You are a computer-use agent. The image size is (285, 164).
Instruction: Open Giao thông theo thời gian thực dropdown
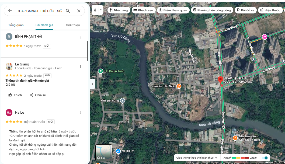[197, 158]
